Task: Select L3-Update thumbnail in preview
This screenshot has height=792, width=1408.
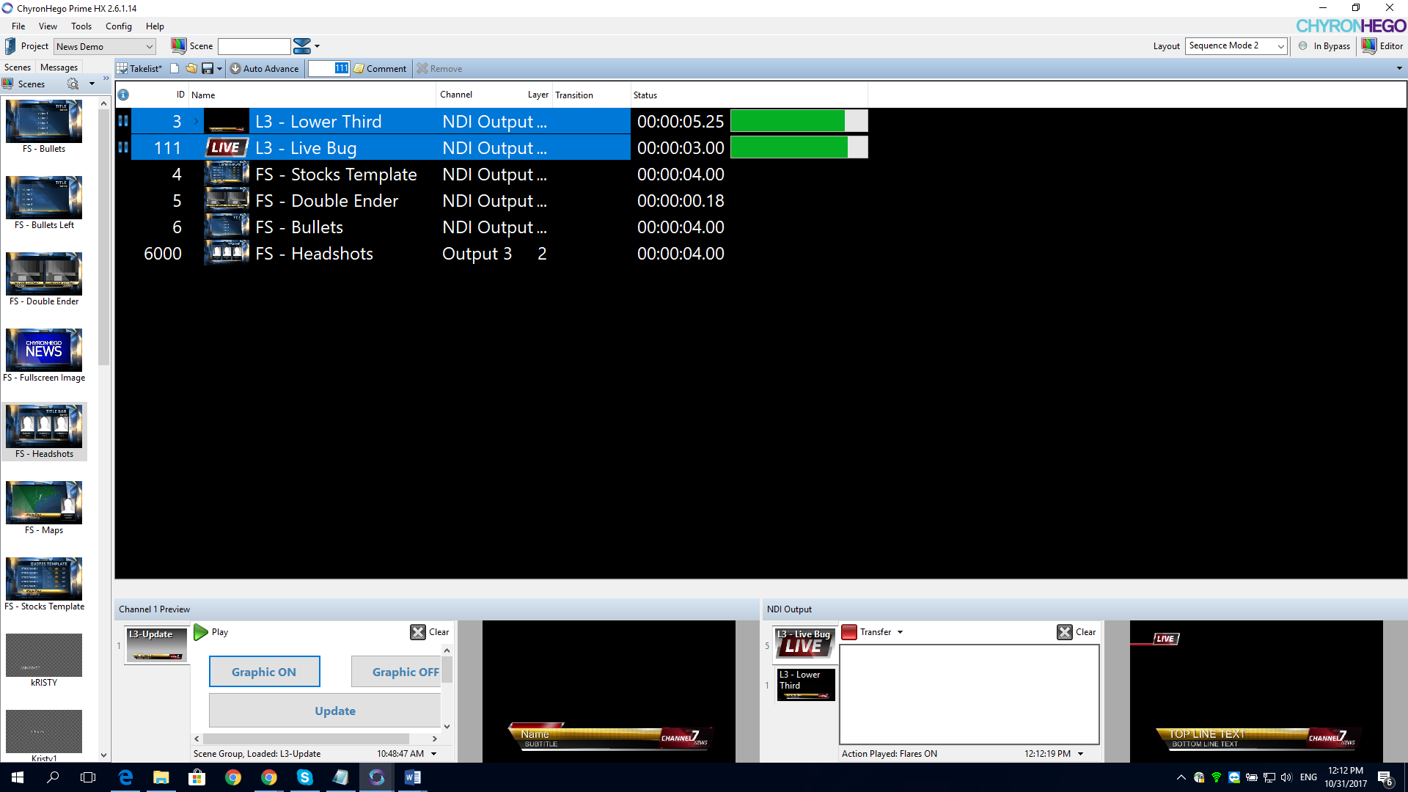Action: click(x=156, y=645)
